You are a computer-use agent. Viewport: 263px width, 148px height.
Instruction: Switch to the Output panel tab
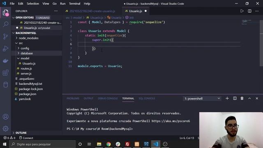88,99
